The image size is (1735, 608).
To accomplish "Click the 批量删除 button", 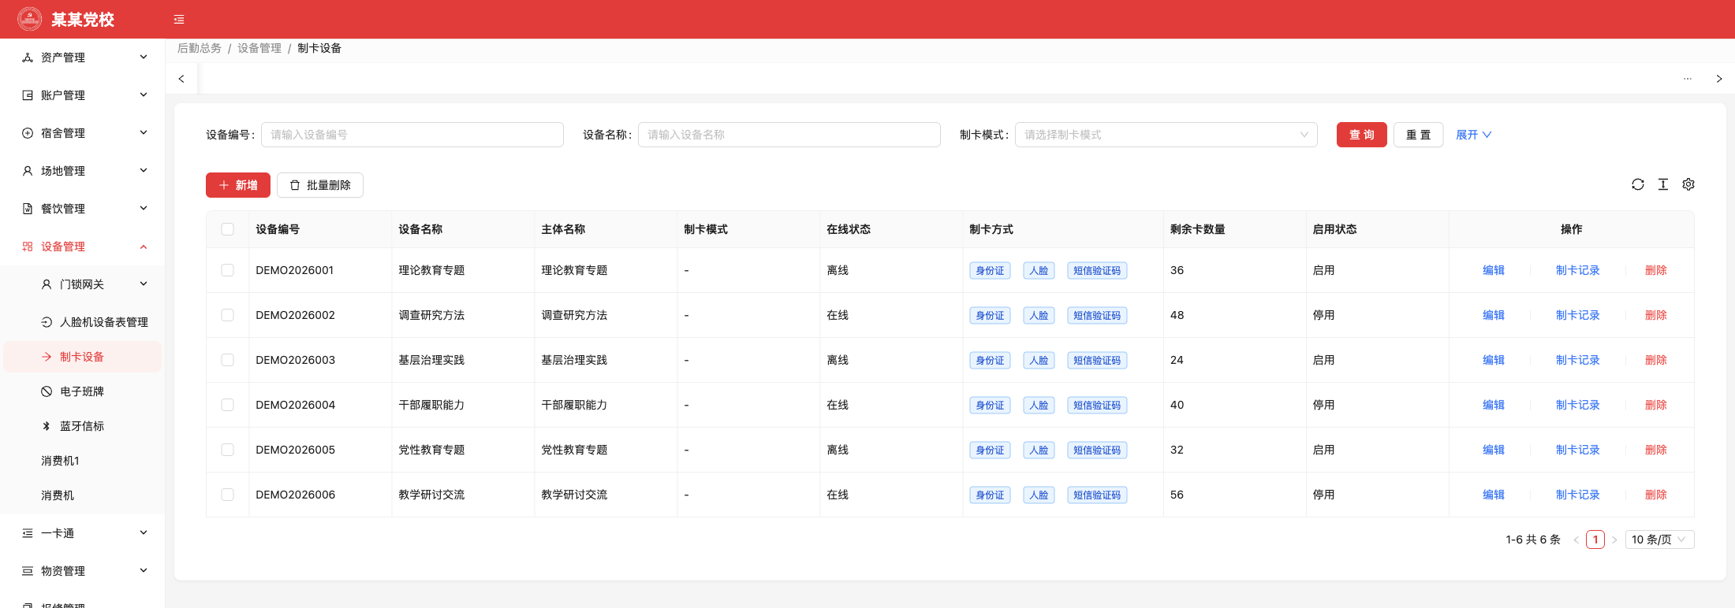I will coord(320,185).
